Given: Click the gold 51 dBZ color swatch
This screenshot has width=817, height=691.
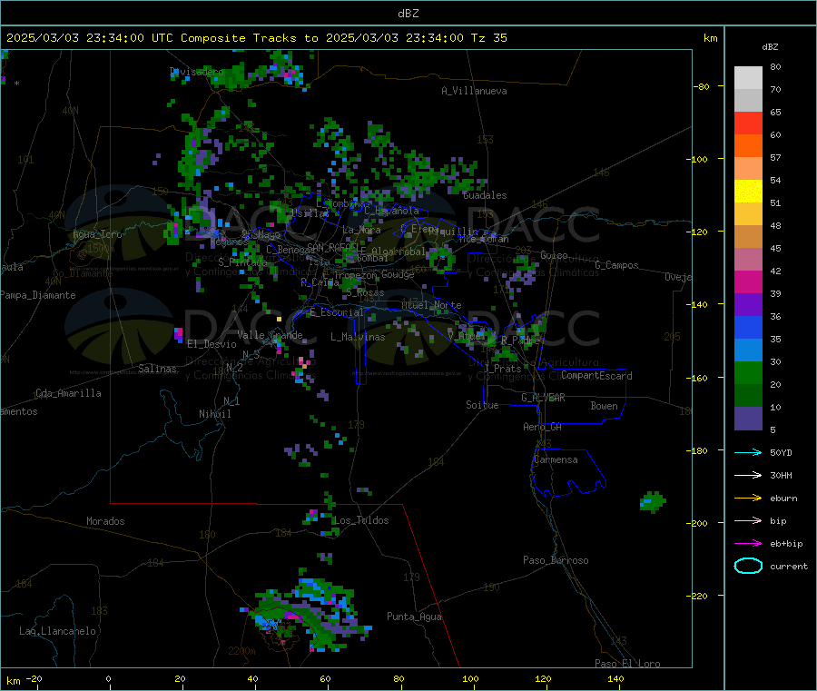Looking at the screenshot, I should 748,213.
